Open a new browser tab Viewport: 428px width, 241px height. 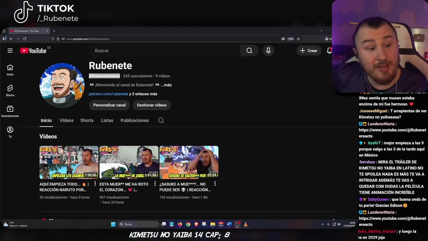[x=54, y=31]
